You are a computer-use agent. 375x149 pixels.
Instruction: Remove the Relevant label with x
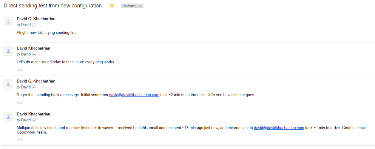click(141, 6)
